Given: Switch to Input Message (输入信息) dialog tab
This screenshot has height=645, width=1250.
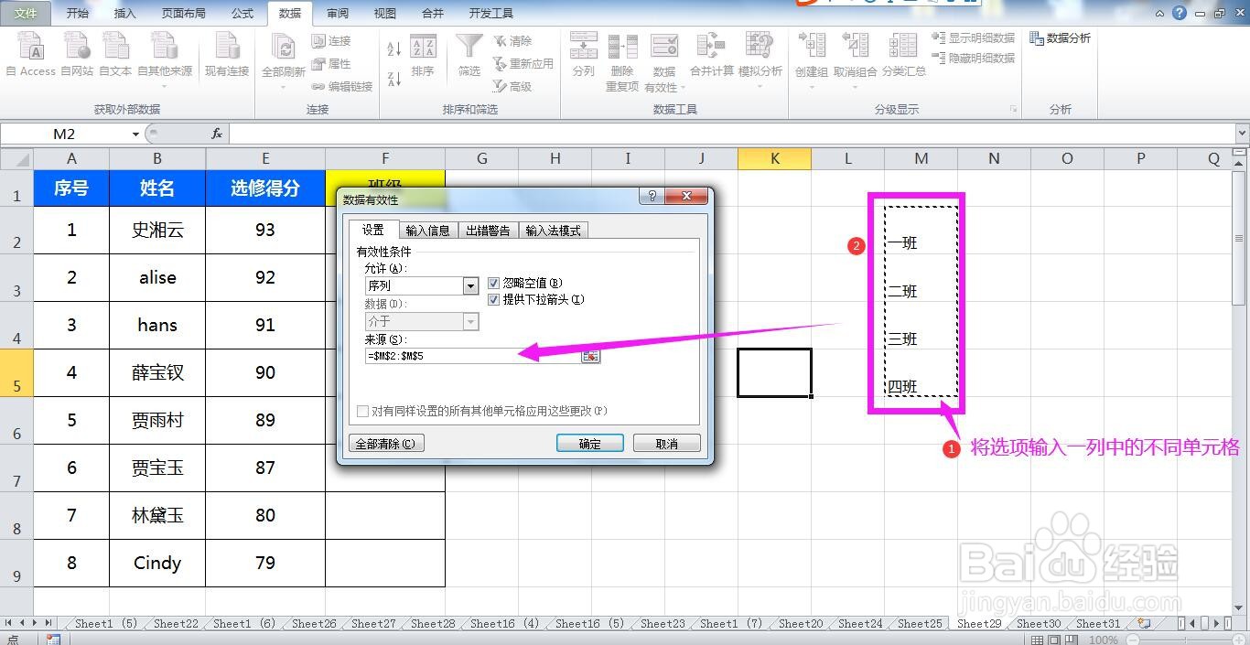Looking at the screenshot, I should coord(428,231).
